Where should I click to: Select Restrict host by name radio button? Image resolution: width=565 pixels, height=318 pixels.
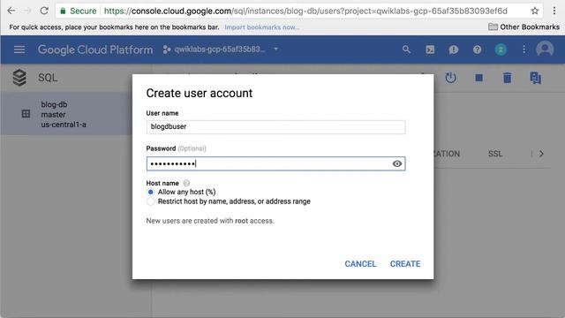tap(150, 201)
